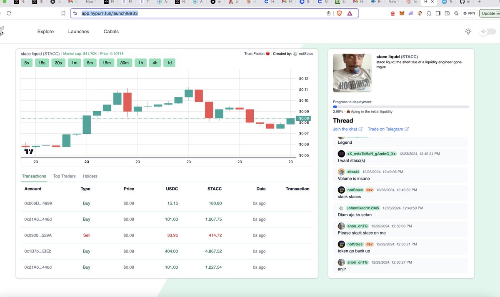Image resolution: width=500 pixels, height=297 pixels.
Task: Open the puzzle-piece Extensions menu
Action: click(429, 13)
